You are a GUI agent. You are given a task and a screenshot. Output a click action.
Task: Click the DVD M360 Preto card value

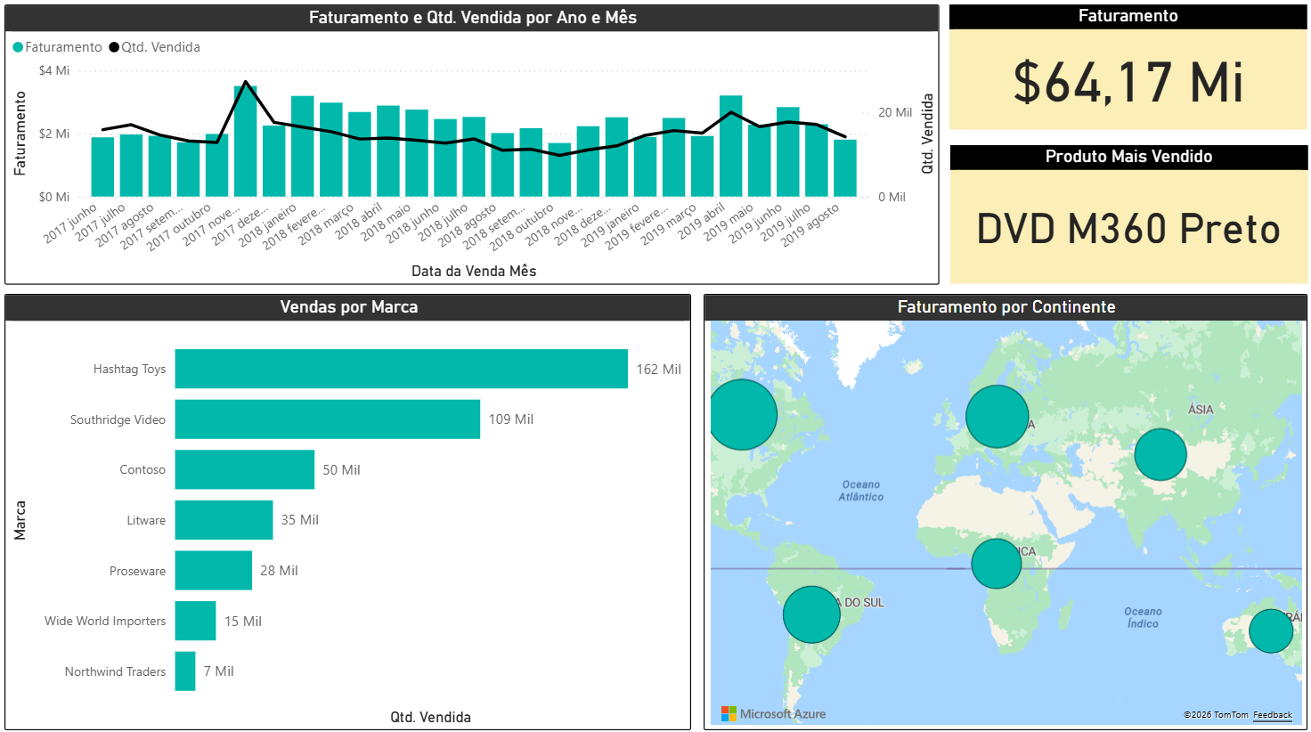1128,229
